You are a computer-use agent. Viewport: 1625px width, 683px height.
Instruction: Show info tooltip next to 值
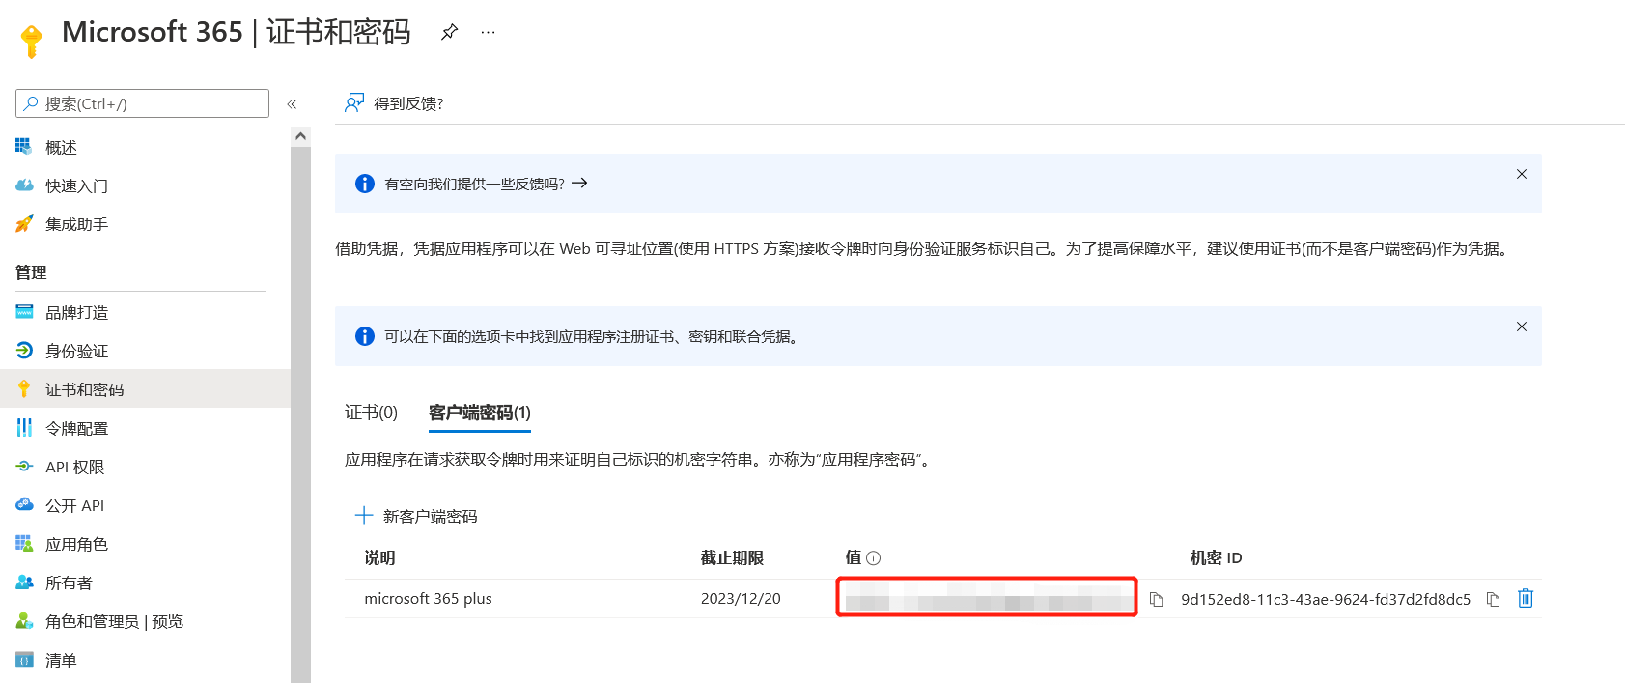click(874, 558)
